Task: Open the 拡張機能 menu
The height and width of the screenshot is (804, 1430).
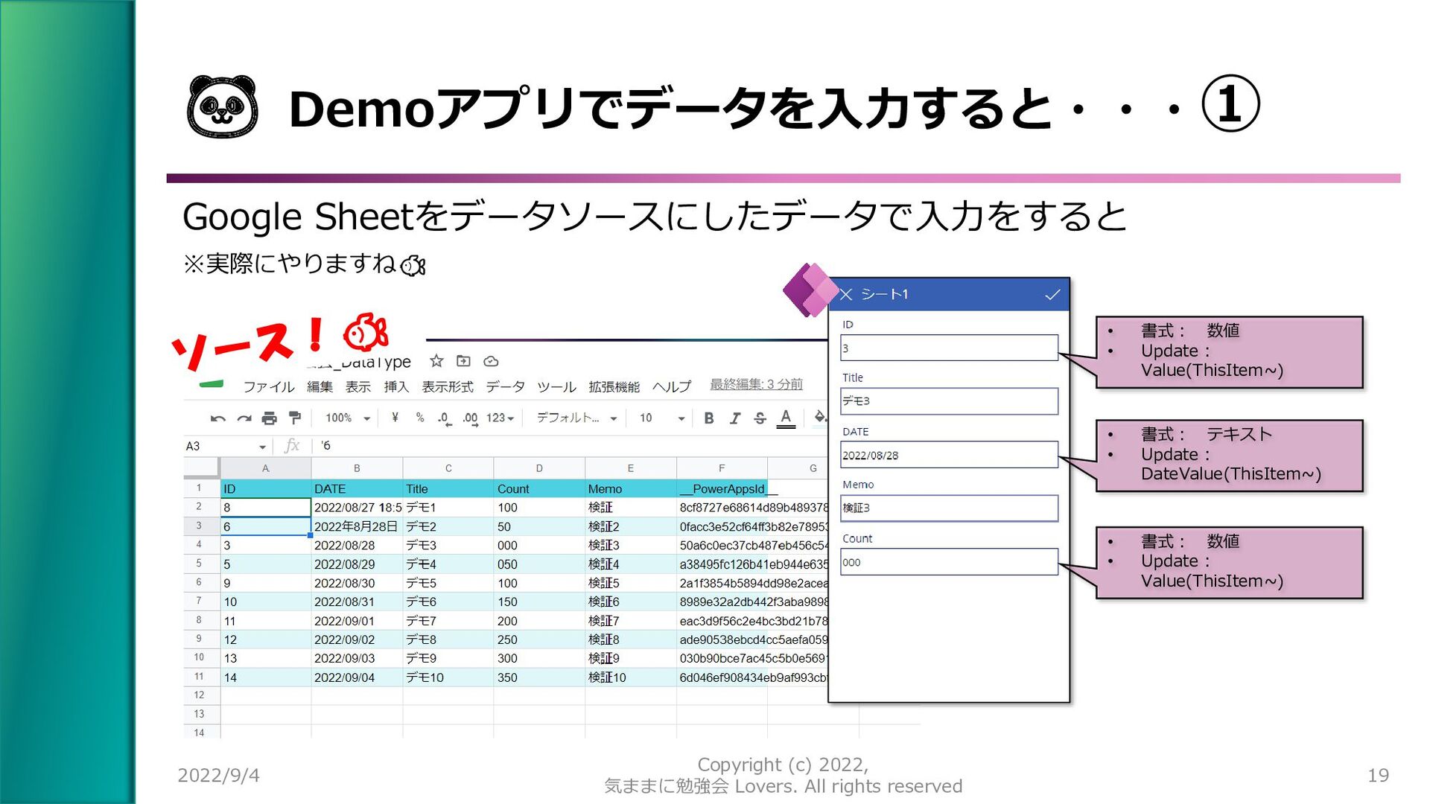Action: pyautogui.click(x=614, y=387)
